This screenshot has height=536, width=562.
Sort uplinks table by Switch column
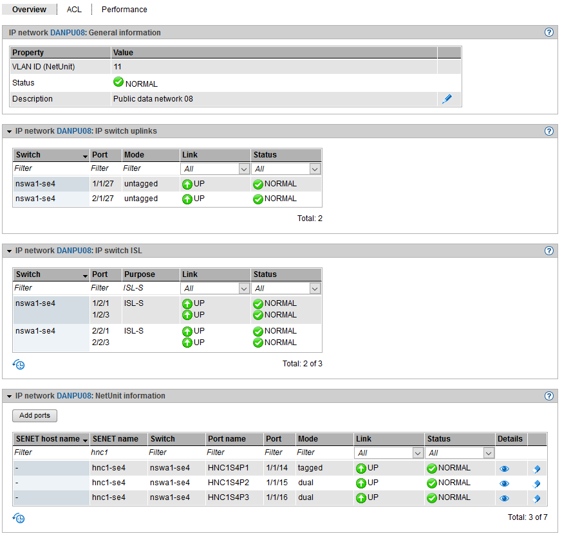click(x=51, y=155)
